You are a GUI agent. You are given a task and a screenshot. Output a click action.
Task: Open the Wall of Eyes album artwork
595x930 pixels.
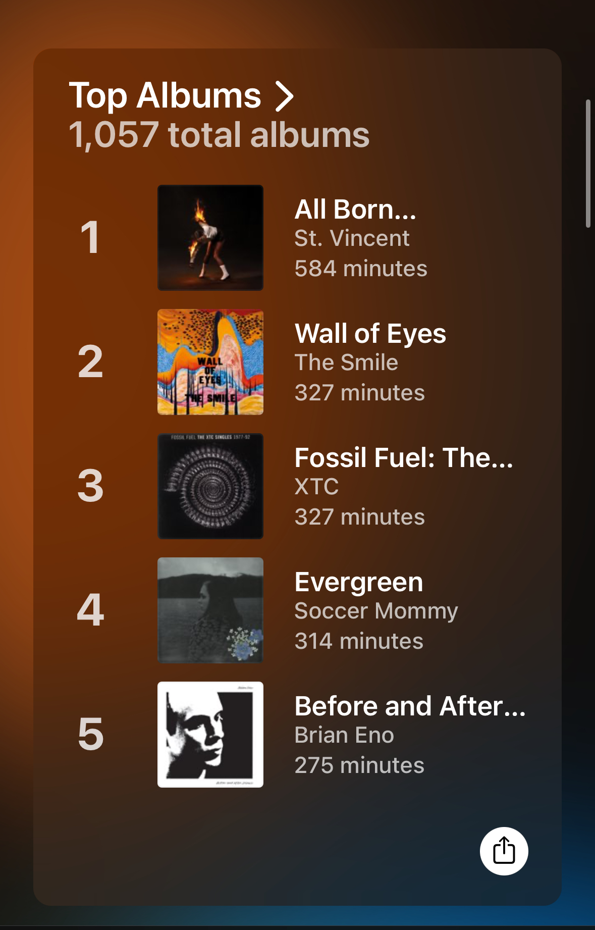pos(210,362)
